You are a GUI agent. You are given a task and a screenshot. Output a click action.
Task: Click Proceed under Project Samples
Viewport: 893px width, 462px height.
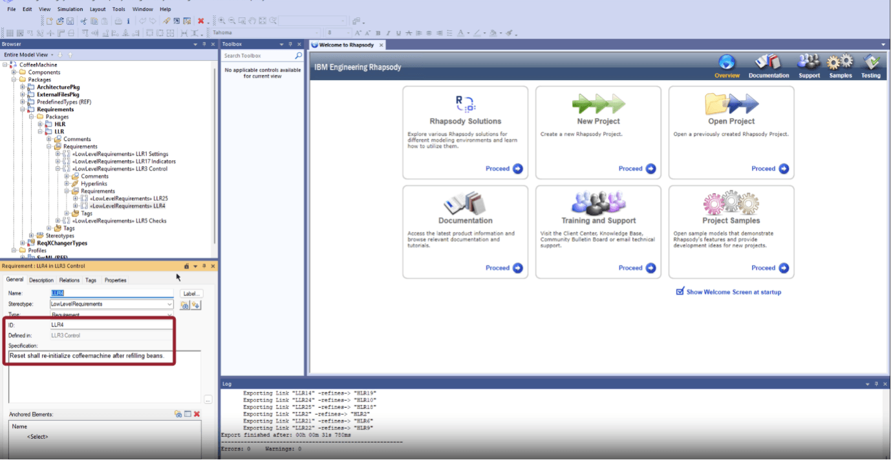[x=770, y=268]
